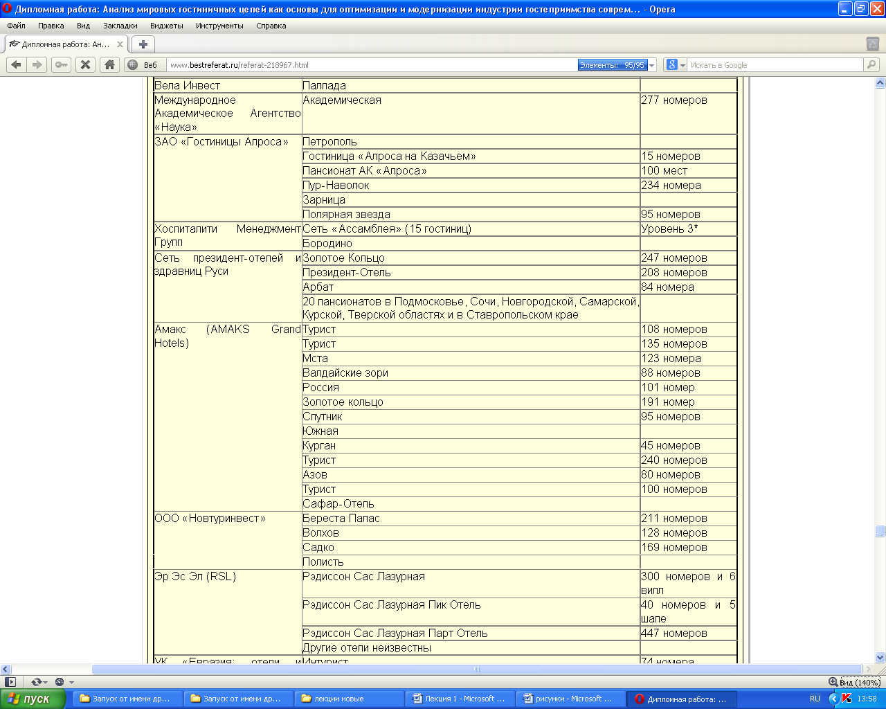Switch to 'рисунки - Microsoft' taskbar window
Image resolution: width=886 pixels, height=709 pixels.
(x=571, y=699)
